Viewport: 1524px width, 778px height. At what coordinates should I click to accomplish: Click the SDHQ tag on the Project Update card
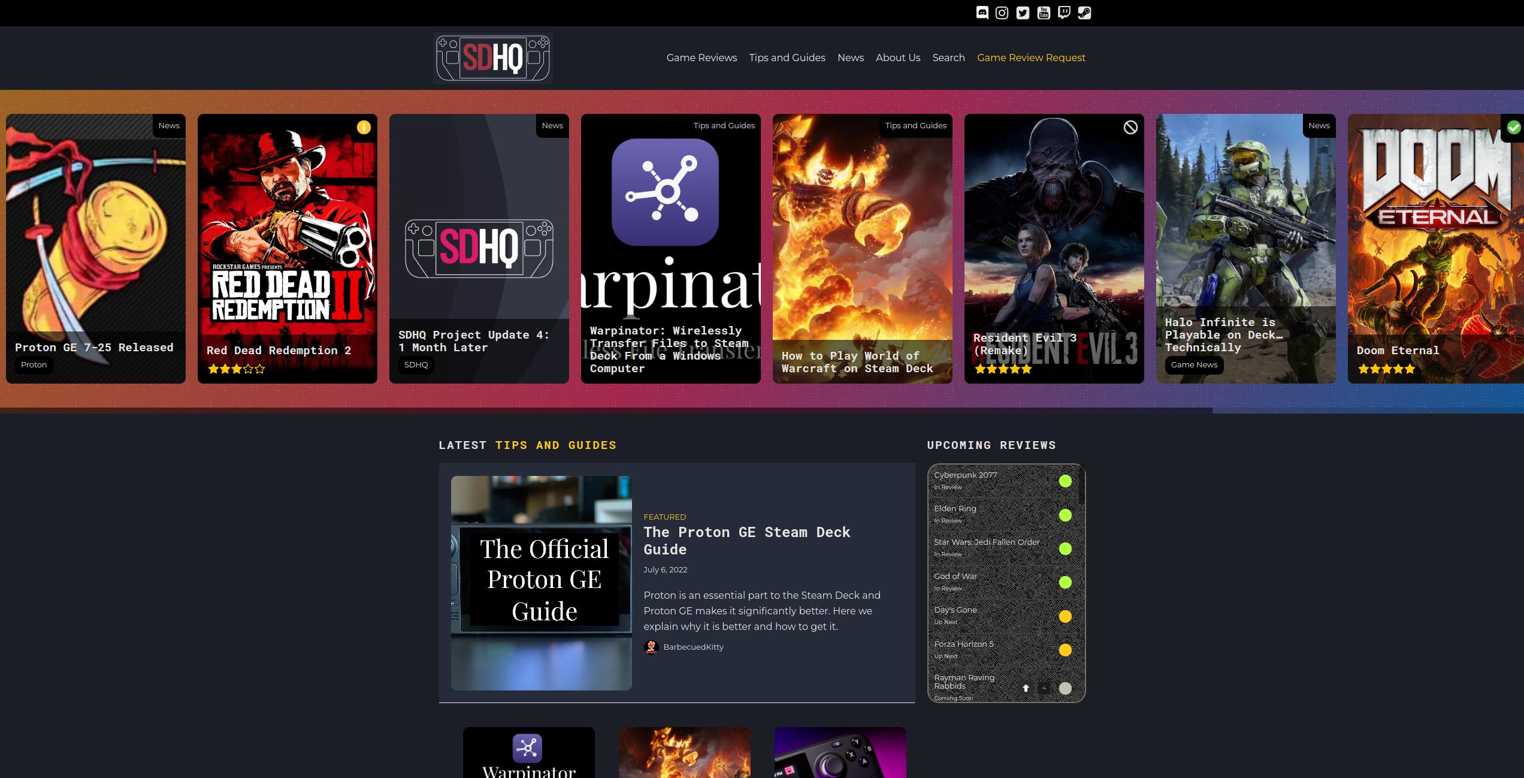point(416,364)
